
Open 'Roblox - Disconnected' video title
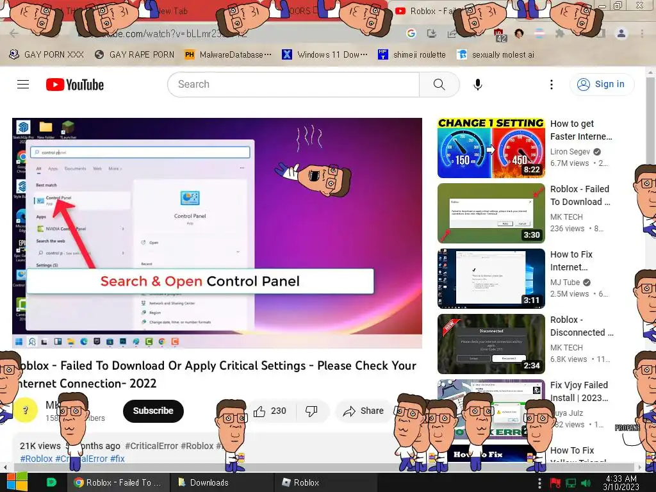pos(582,326)
